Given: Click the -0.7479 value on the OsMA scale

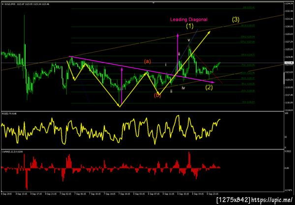Looking at the screenshot, I should pos(288,190).
